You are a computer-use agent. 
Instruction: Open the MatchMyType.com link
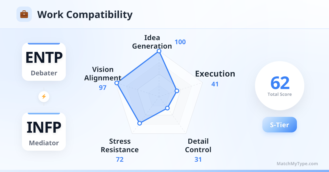tap(297, 164)
